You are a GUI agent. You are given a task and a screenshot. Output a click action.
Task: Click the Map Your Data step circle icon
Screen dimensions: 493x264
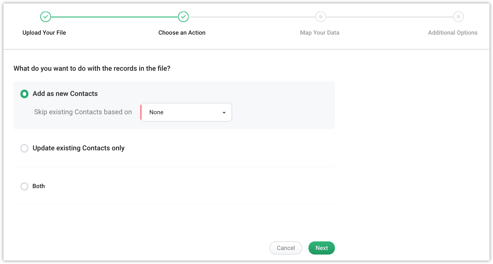321,17
